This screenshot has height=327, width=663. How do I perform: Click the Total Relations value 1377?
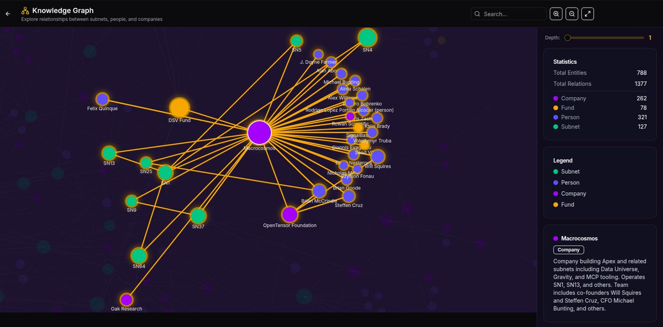[x=640, y=84]
